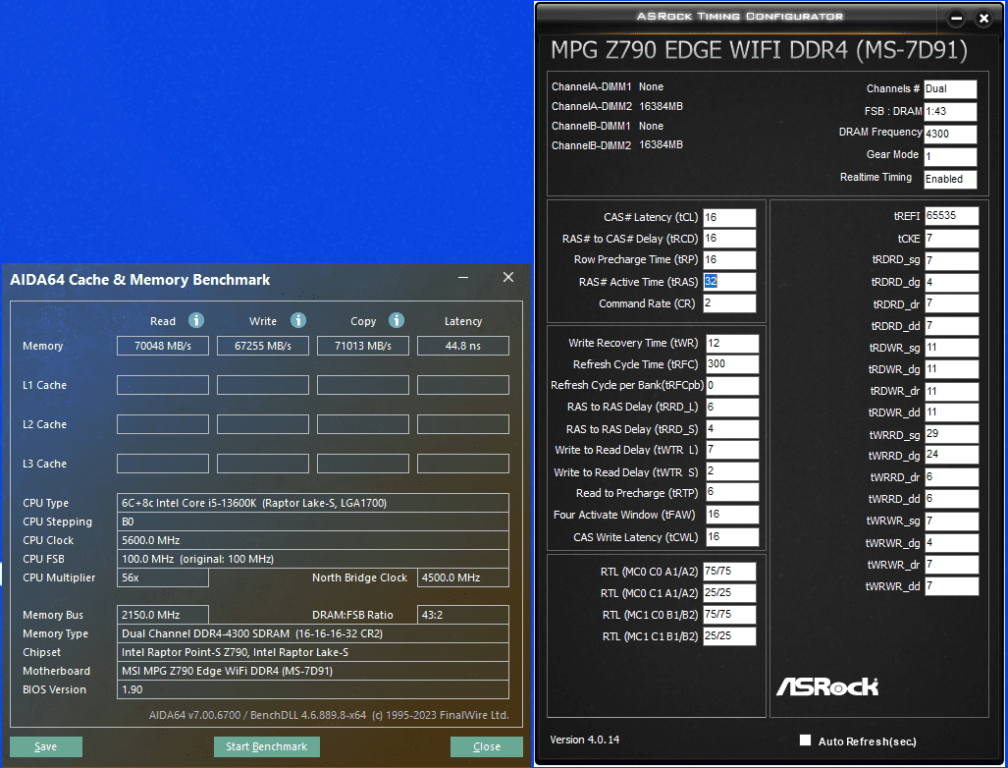Click the Memory Bus value 2150.0 MHz
The width and height of the screenshot is (1008, 768).
163,615
